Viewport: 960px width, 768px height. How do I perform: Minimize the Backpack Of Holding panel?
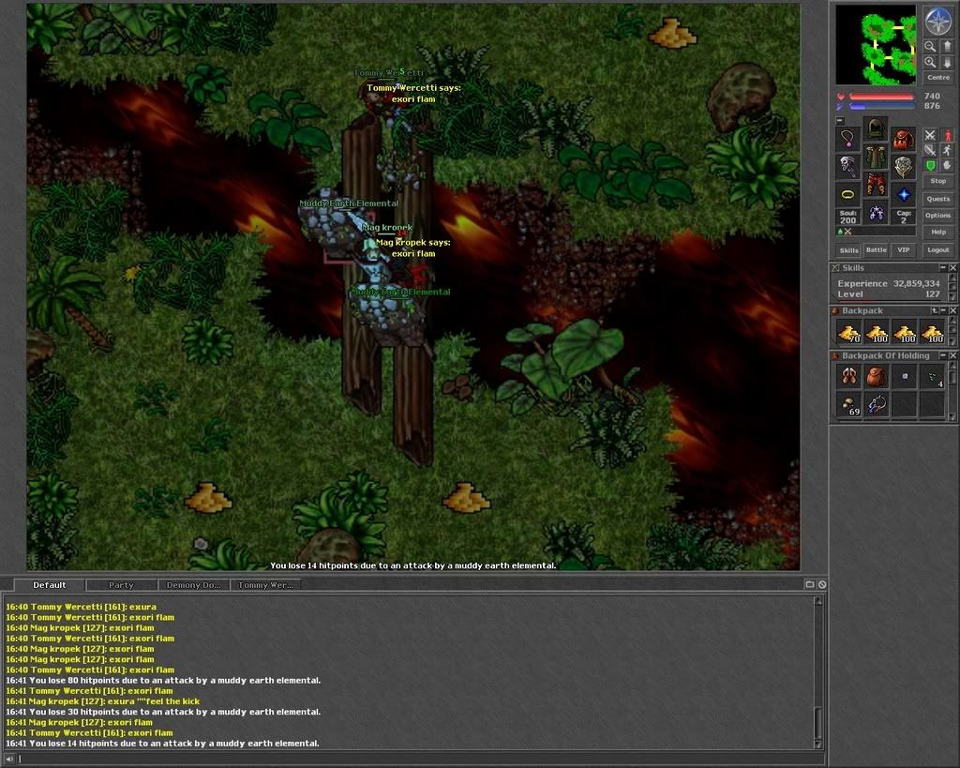coord(943,355)
